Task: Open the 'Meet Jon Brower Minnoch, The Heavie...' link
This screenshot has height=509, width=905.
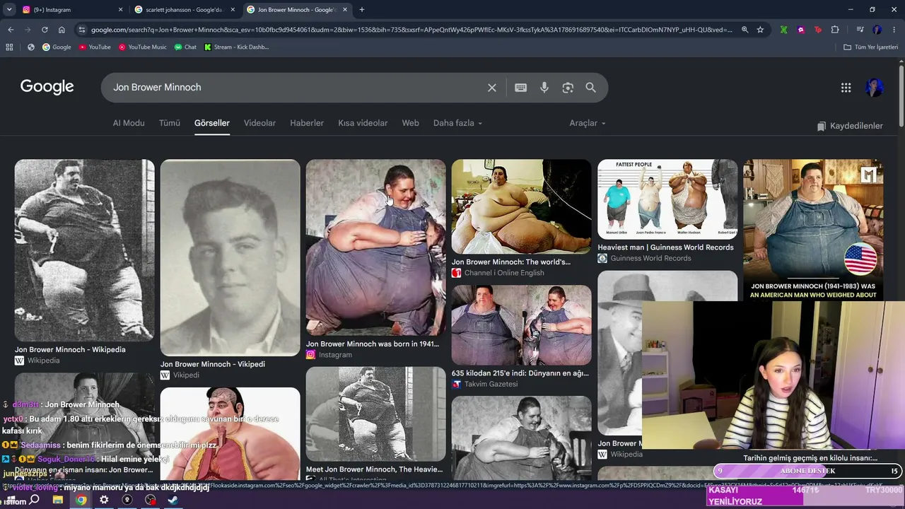Action: 375,469
